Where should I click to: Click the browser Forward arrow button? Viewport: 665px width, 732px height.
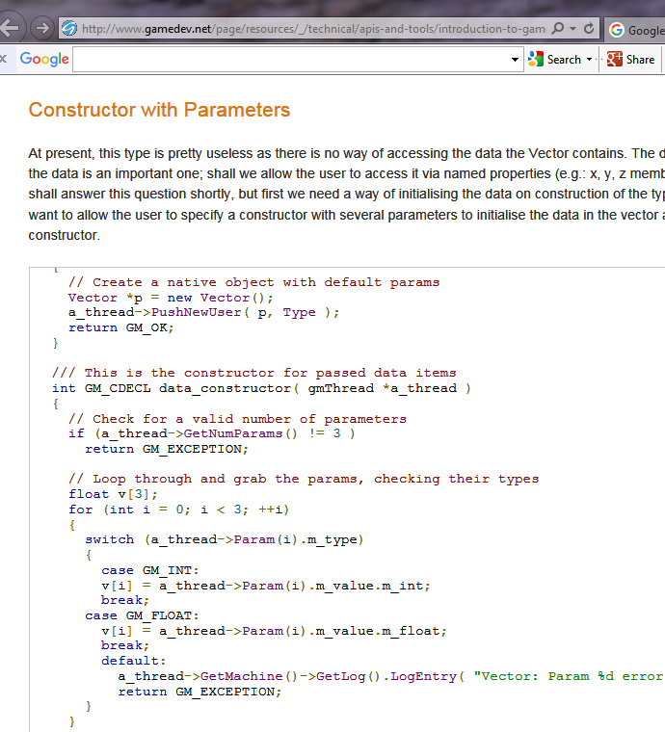[41, 29]
